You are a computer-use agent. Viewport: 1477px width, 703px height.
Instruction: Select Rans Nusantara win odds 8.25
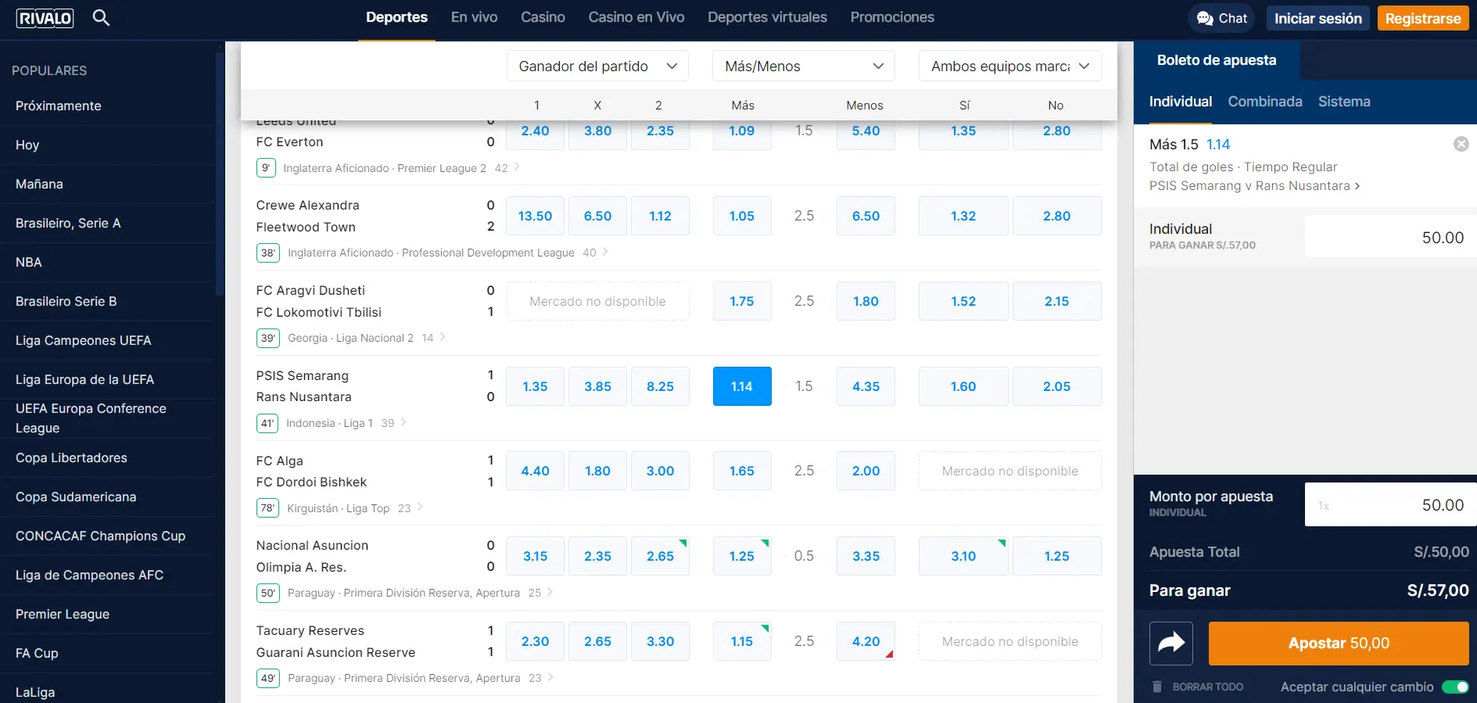pyautogui.click(x=660, y=386)
